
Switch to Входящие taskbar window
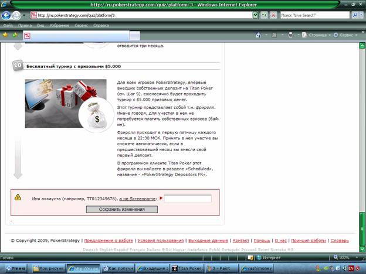click(x=152, y=268)
